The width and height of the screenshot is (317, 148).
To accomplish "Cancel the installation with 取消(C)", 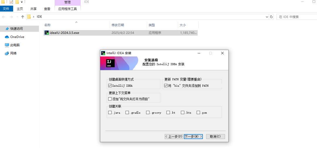I will (x=215, y=137).
